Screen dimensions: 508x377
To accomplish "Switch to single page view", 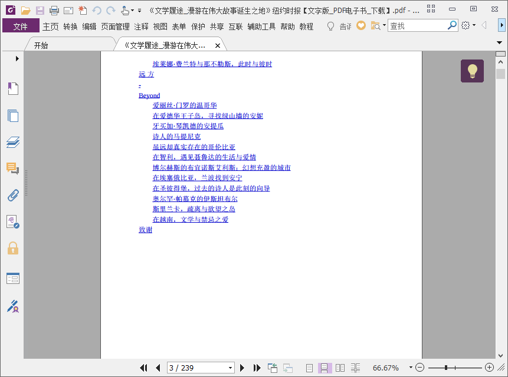I will [x=309, y=368].
